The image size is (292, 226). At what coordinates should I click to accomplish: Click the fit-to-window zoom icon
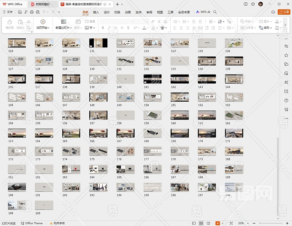[x=231, y=223]
